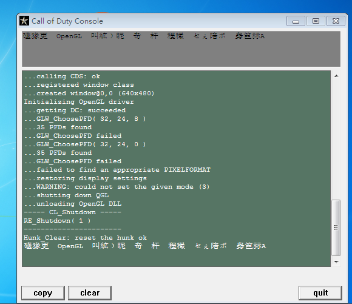Viewport: 352px width, 304px height.
Task: Close the console window via X
Action: 336,21
